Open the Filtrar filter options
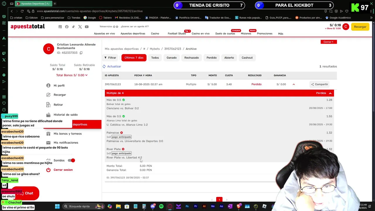375x211 pixels. click(110, 58)
